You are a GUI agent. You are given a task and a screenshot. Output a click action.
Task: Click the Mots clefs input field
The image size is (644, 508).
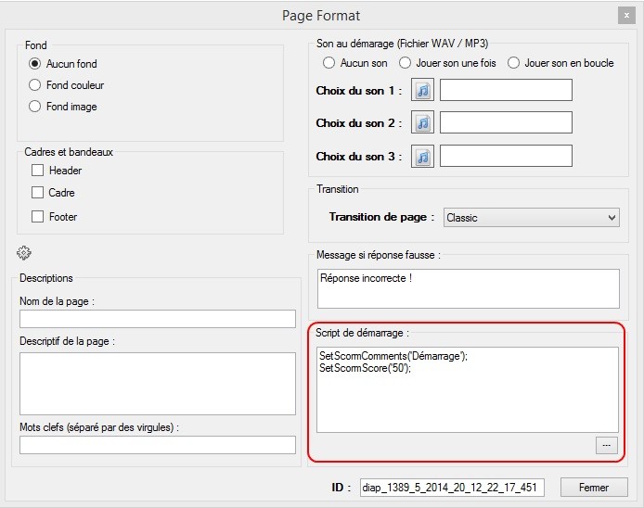click(x=158, y=445)
